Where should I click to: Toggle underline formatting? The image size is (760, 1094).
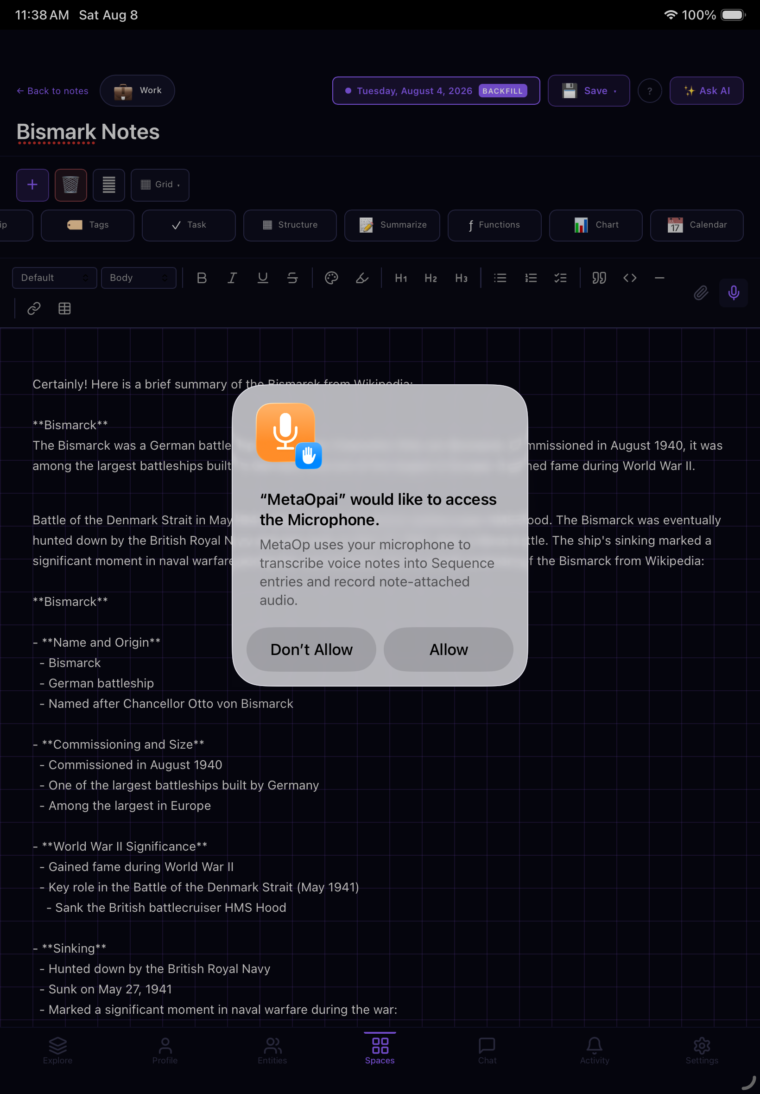click(262, 278)
